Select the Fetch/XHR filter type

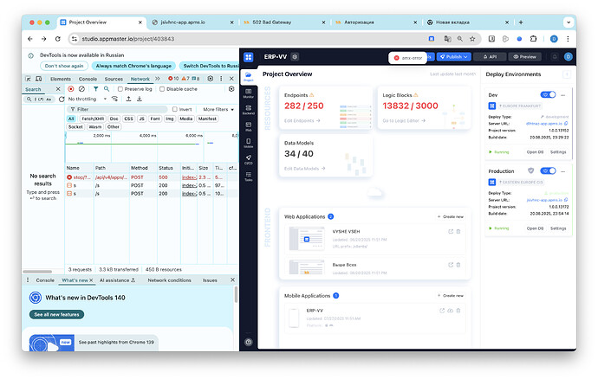pos(92,119)
